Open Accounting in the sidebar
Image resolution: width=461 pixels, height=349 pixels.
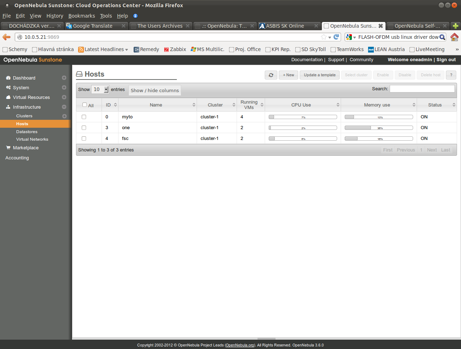pyautogui.click(x=17, y=158)
